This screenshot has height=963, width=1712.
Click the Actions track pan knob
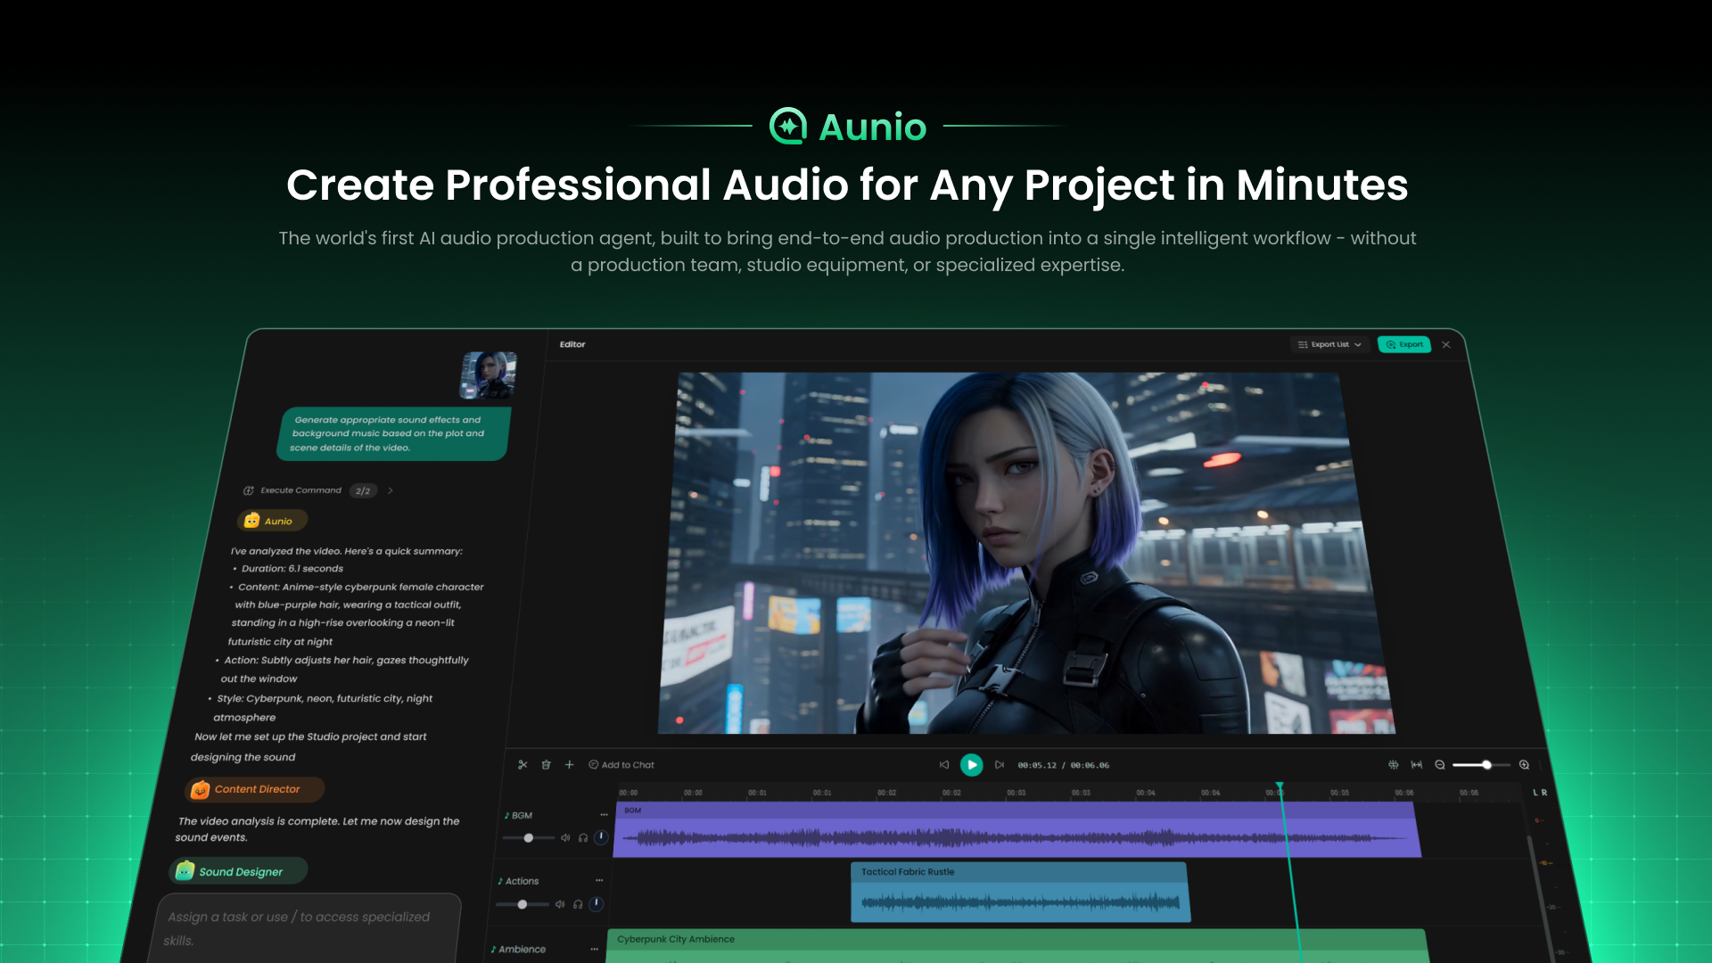click(597, 904)
